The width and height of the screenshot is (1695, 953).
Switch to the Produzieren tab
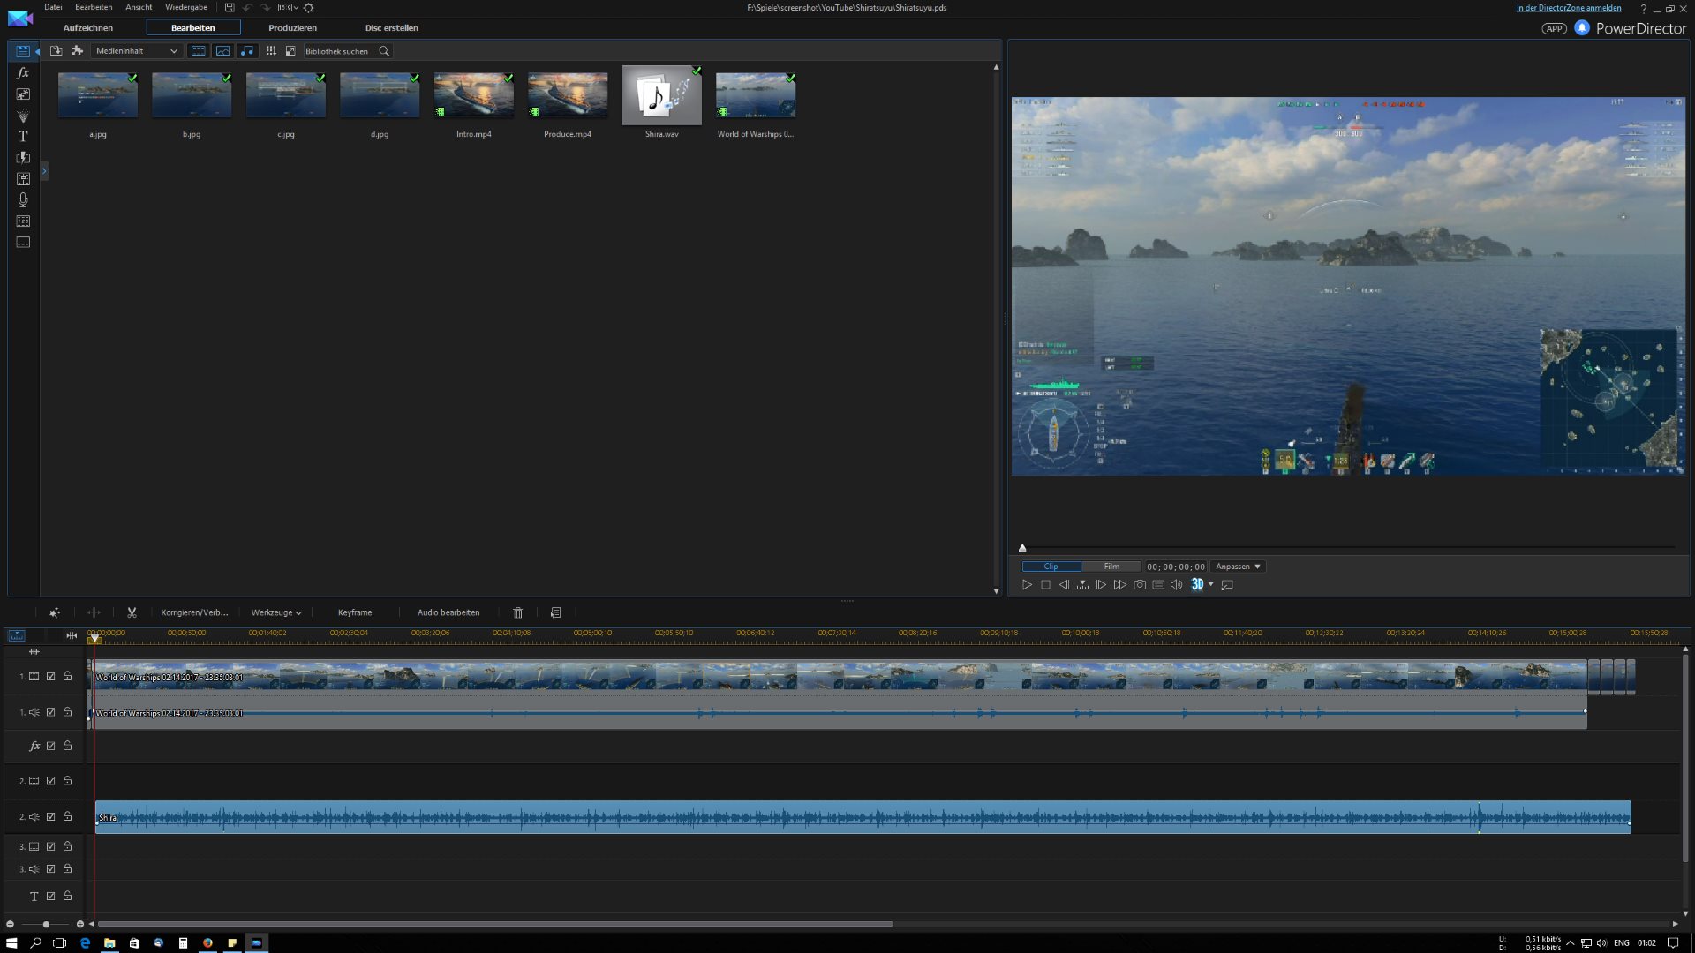coord(292,28)
